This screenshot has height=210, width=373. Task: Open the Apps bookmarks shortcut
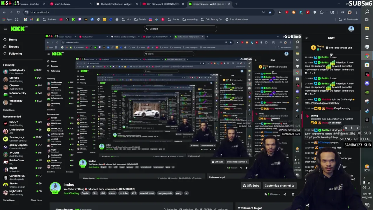[7, 20]
